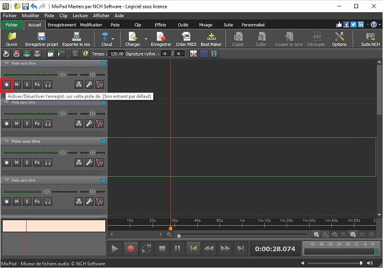Solo the first track with S

[27, 85]
